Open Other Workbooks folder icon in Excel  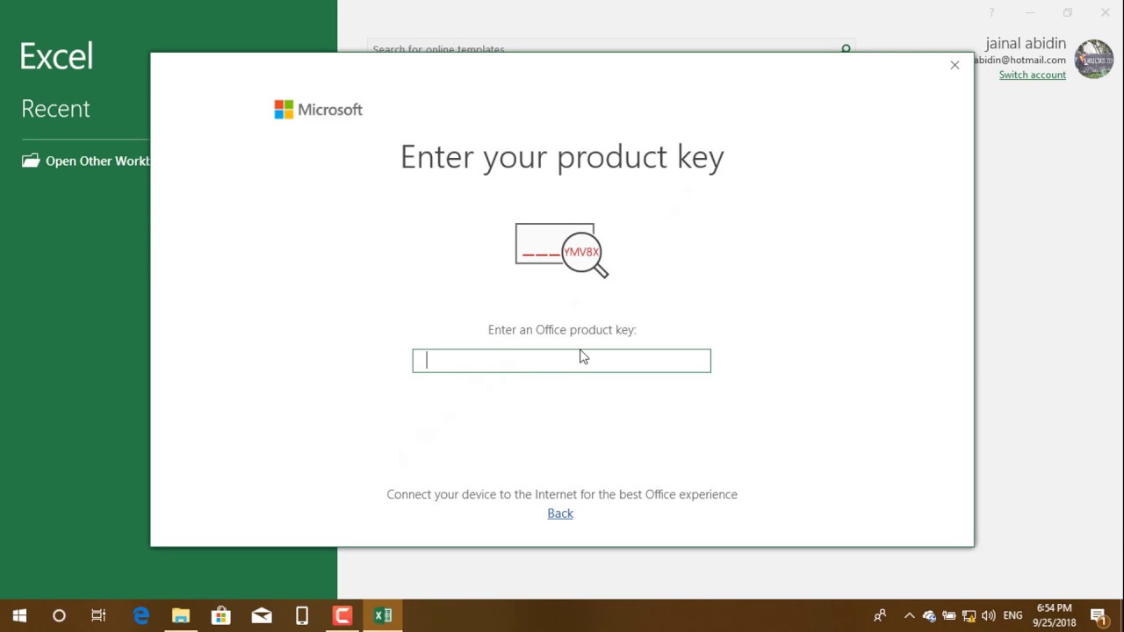point(31,161)
